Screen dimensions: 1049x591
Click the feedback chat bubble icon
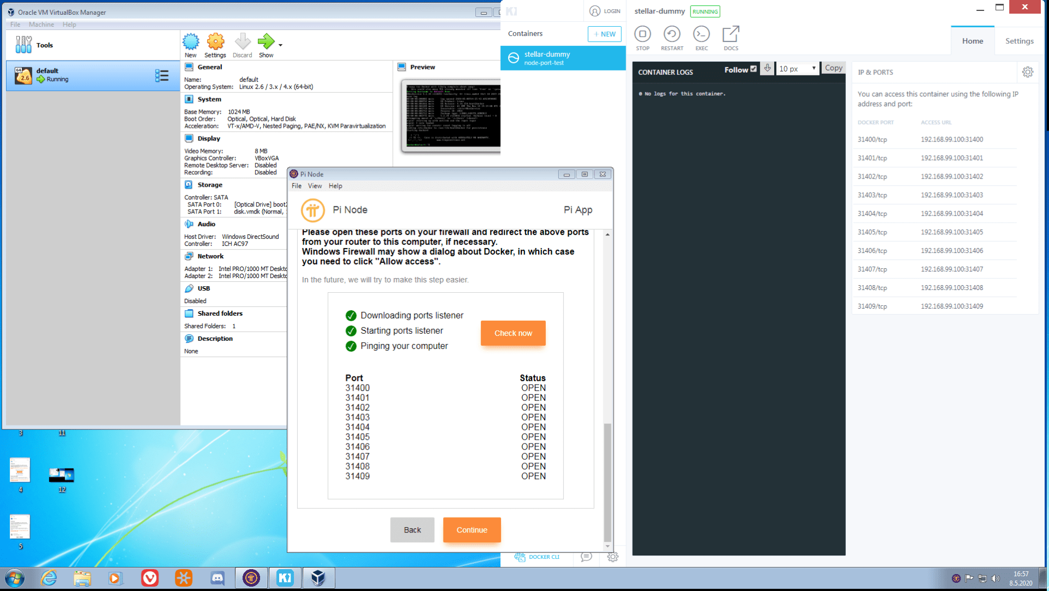click(586, 557)
